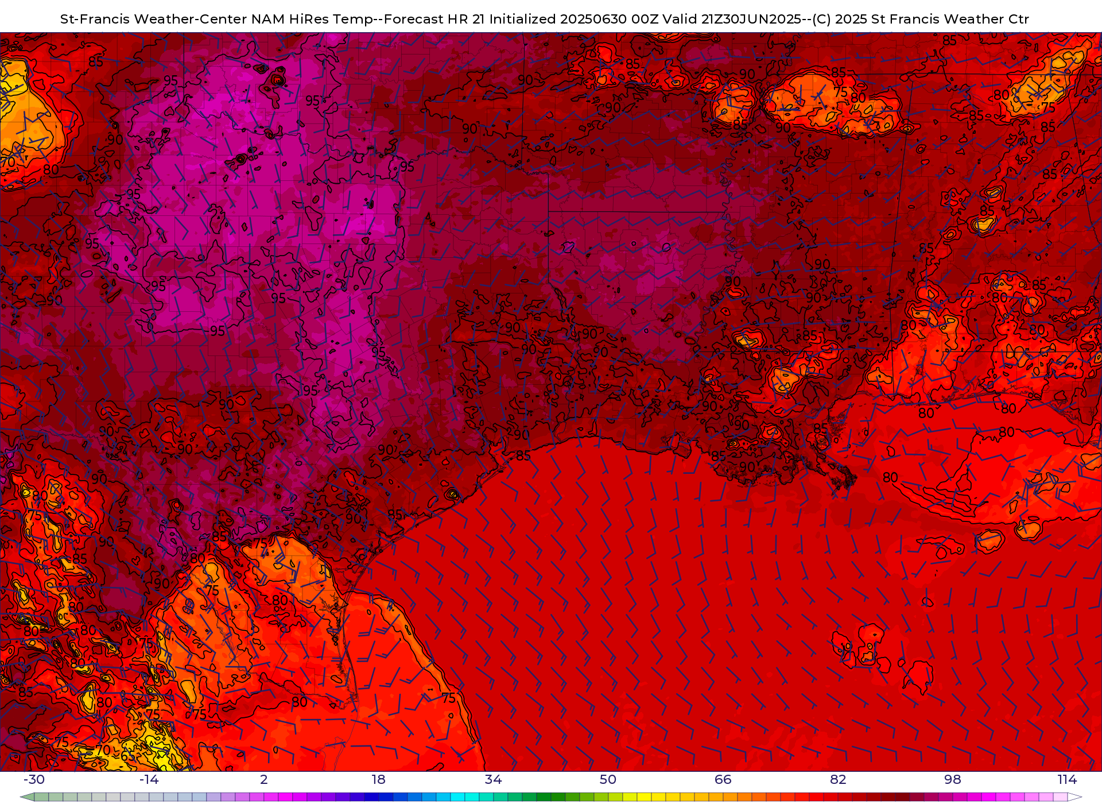Click "Valid 21Z30JUN2025" in the header
The height and width of the screenshot is (804, 1102).
point(732,19)
